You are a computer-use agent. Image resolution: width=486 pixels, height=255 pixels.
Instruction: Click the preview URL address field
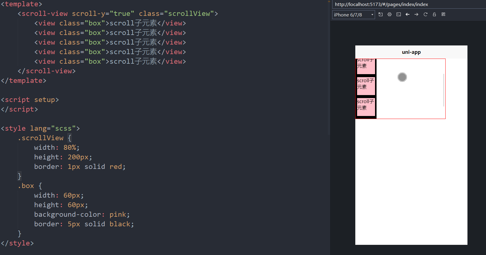[409, 4]
